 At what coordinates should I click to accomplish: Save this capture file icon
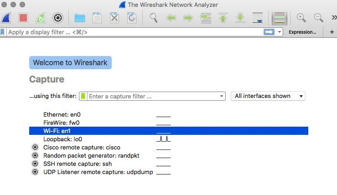97,18
